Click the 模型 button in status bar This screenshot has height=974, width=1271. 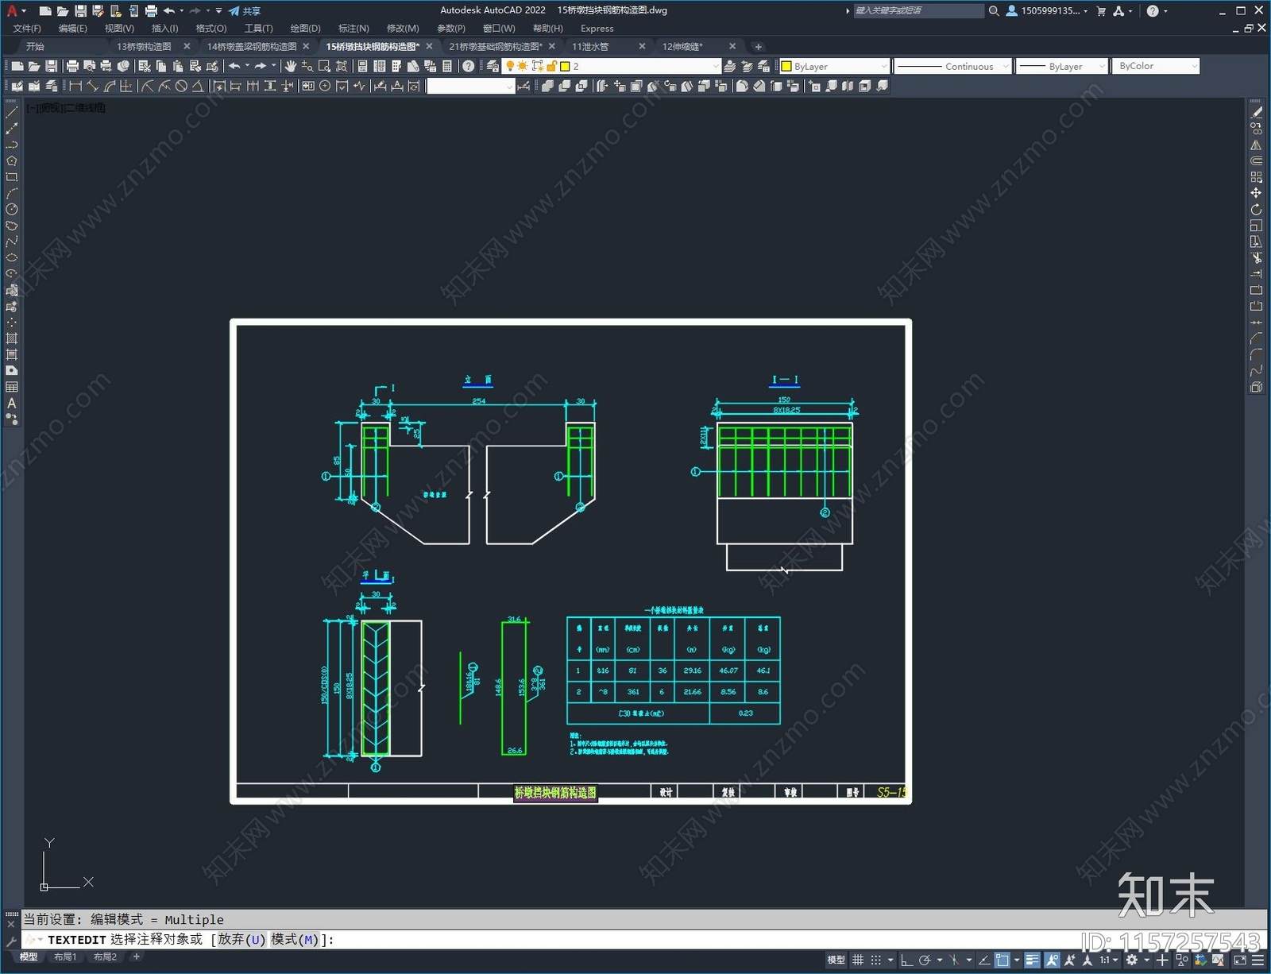836,960
